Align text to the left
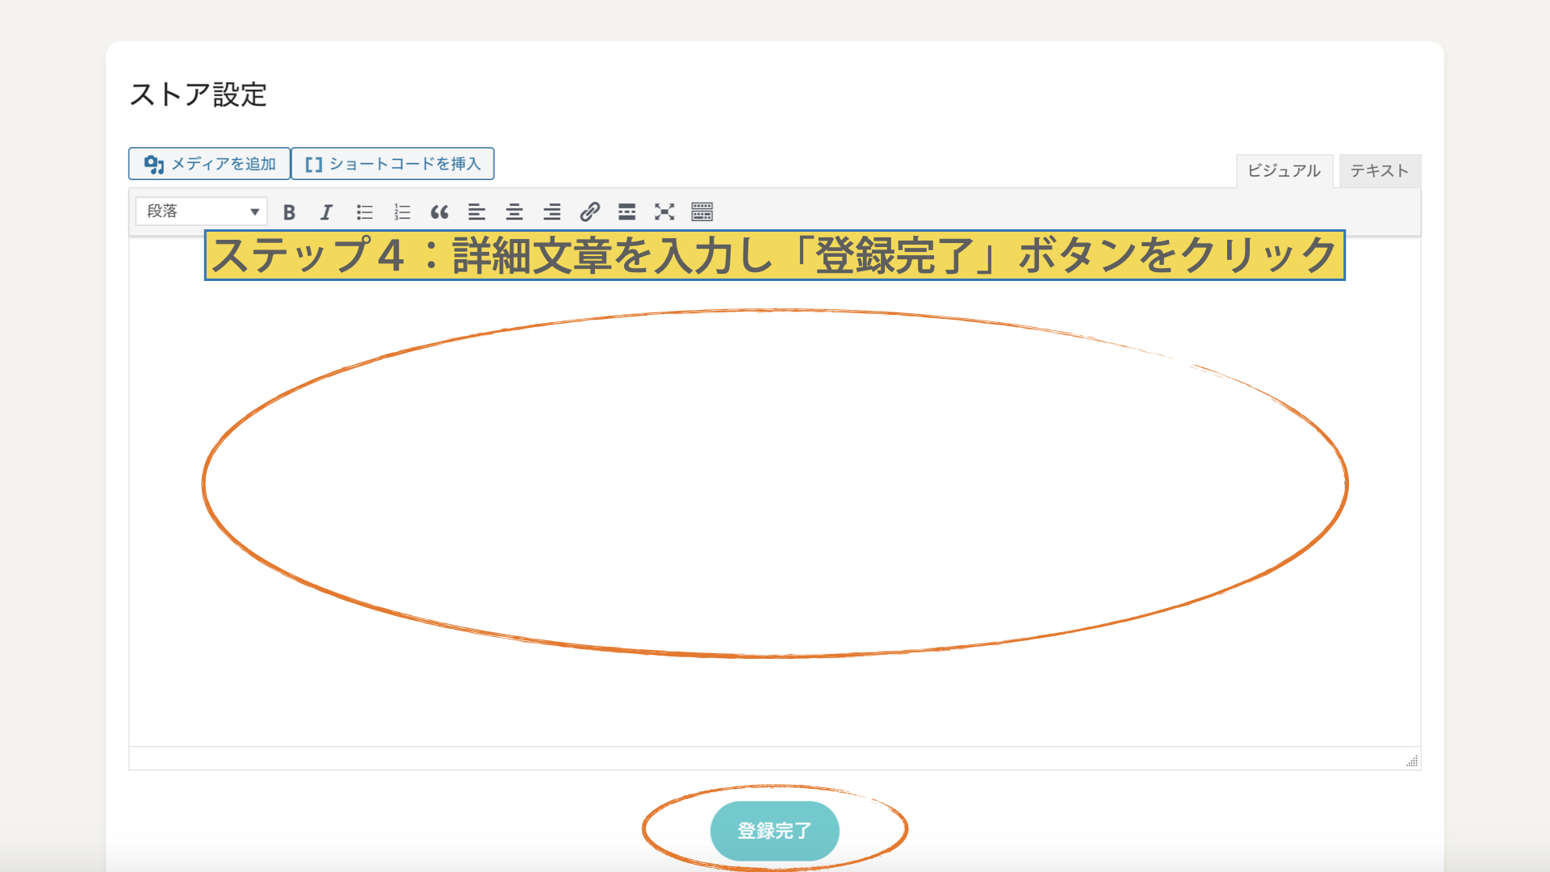The image size is (1550, 872). (477, 212)
